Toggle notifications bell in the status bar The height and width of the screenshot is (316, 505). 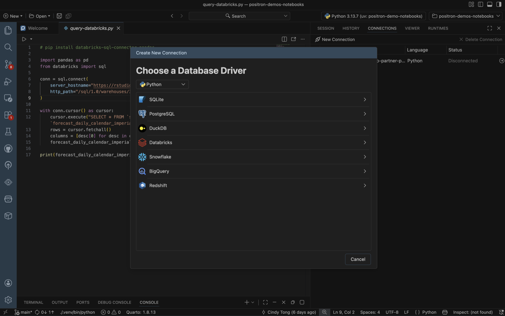tap(501, 312)
